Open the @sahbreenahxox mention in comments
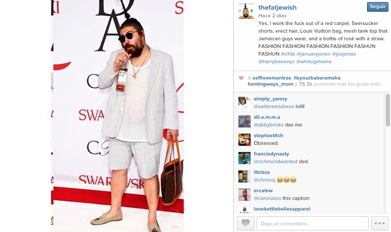 [x=274, y=107]
